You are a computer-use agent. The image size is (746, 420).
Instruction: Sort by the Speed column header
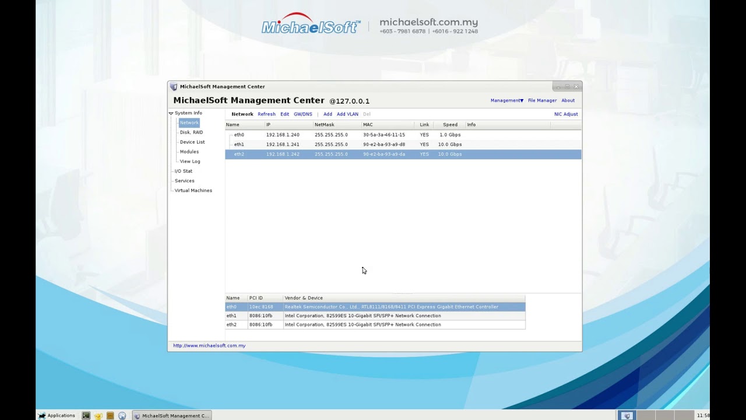click(450, 125)
